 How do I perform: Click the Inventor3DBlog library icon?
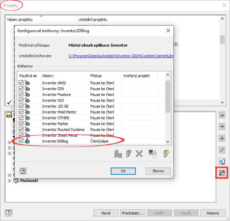(27, 141)
